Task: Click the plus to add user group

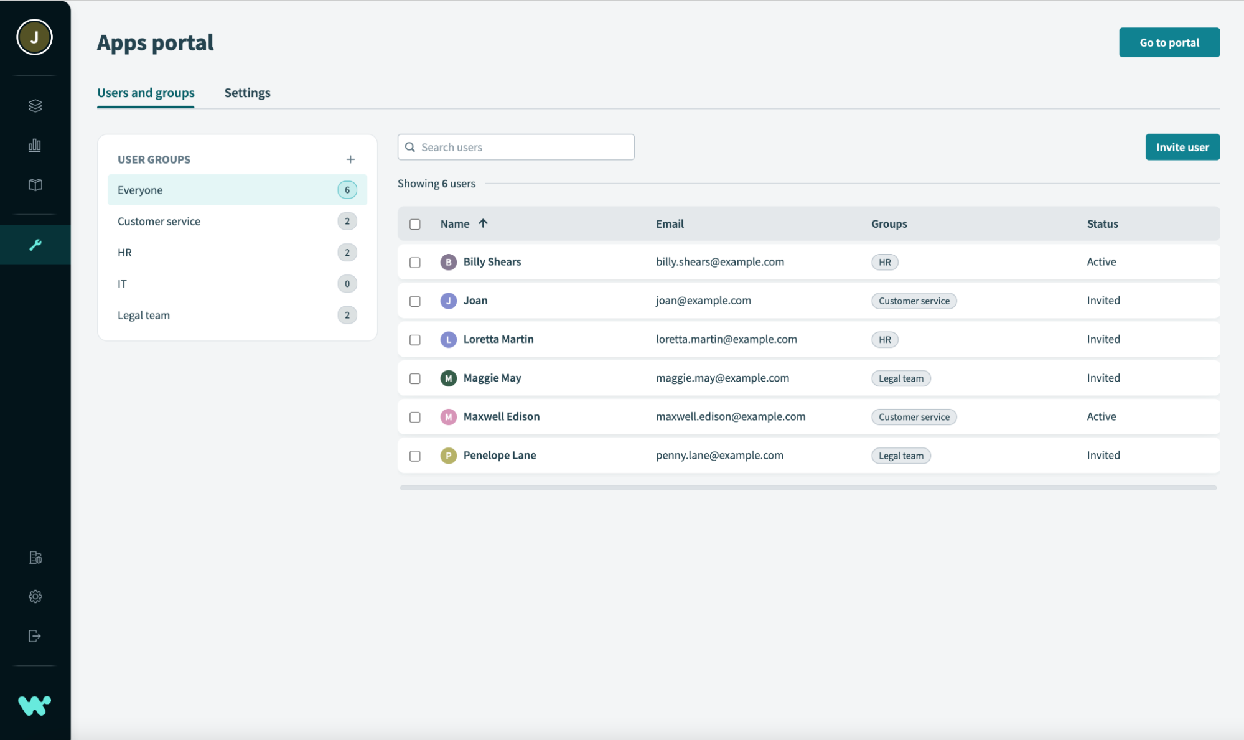Action: (x=350, y=159)
